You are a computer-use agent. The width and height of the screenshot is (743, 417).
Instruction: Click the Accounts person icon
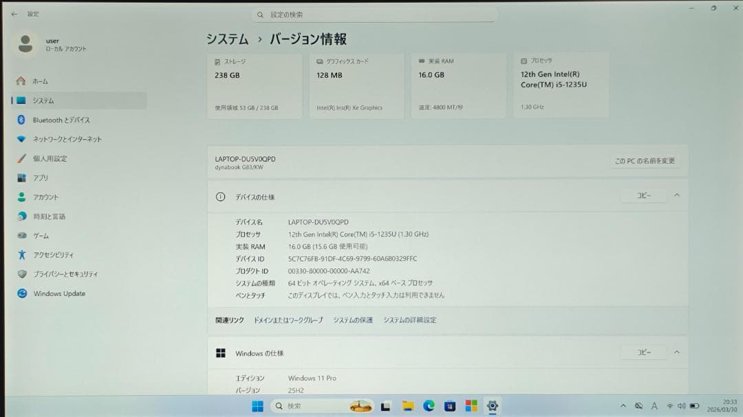(x=22, y=197)
